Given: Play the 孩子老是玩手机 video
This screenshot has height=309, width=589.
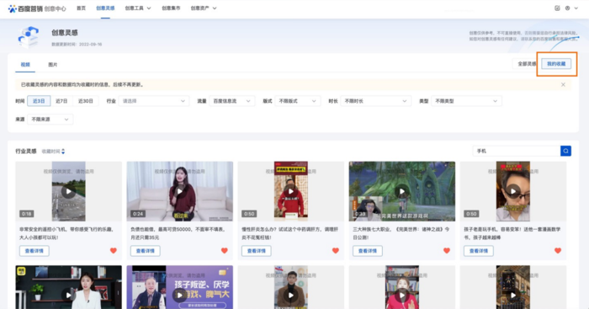Looking at the screenshot, I should tap(513, 191).
